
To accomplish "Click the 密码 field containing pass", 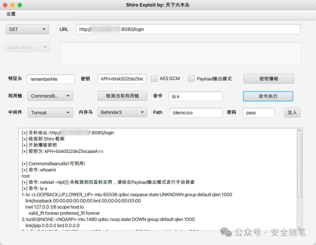I will 259,113.
